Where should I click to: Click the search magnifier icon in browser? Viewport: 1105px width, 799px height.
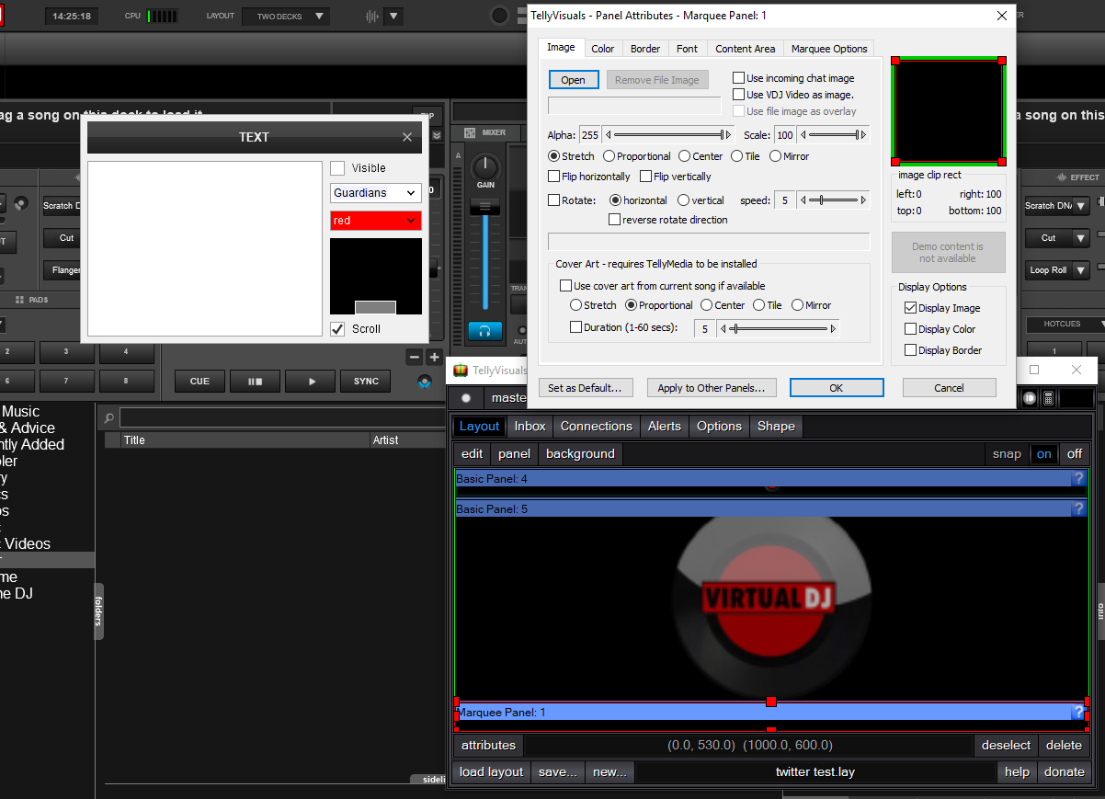click(x=108, y=417)
